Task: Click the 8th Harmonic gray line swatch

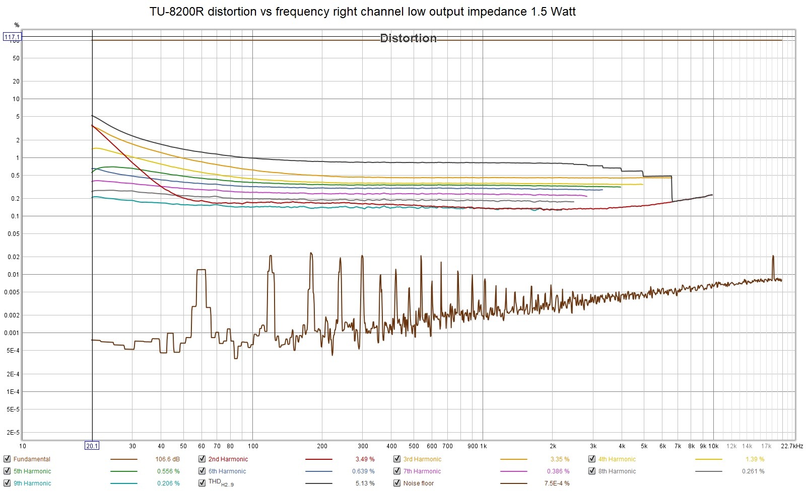Action: 709,471
